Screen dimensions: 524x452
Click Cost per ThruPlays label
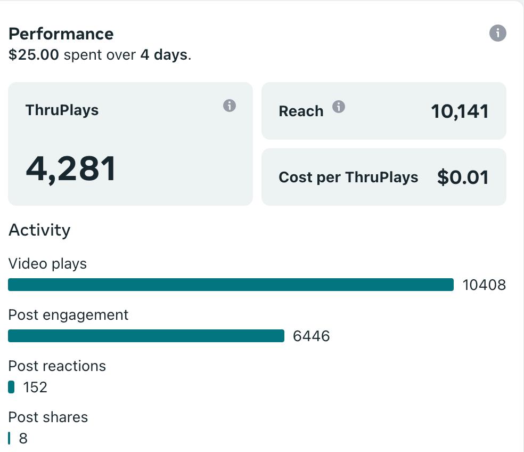coord(348,177)
